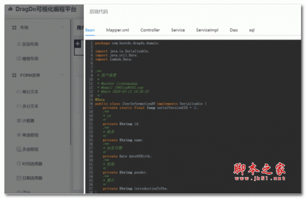Click the 单选框组 radio icon
This screenshot has width=306, height=199.
[x=19, y=135]
